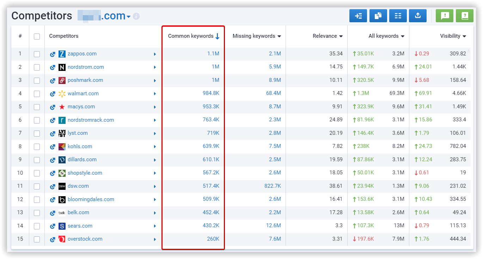
Task: Expand the arrow menu for nordstromrack.com
Action: pyautogui.click(x=155, y=120)
